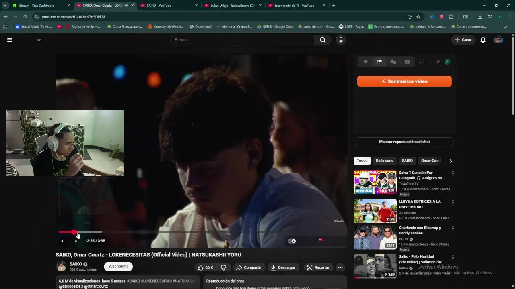The height and width of the screenshot is (289, 515).
Task: Open captions CC icon in summarizer panel
Action: point(407,62)
